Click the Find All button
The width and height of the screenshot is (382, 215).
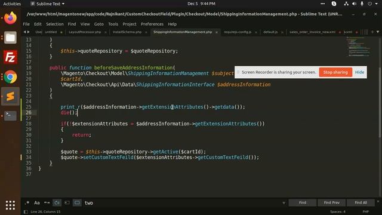(x=361, y=202)
